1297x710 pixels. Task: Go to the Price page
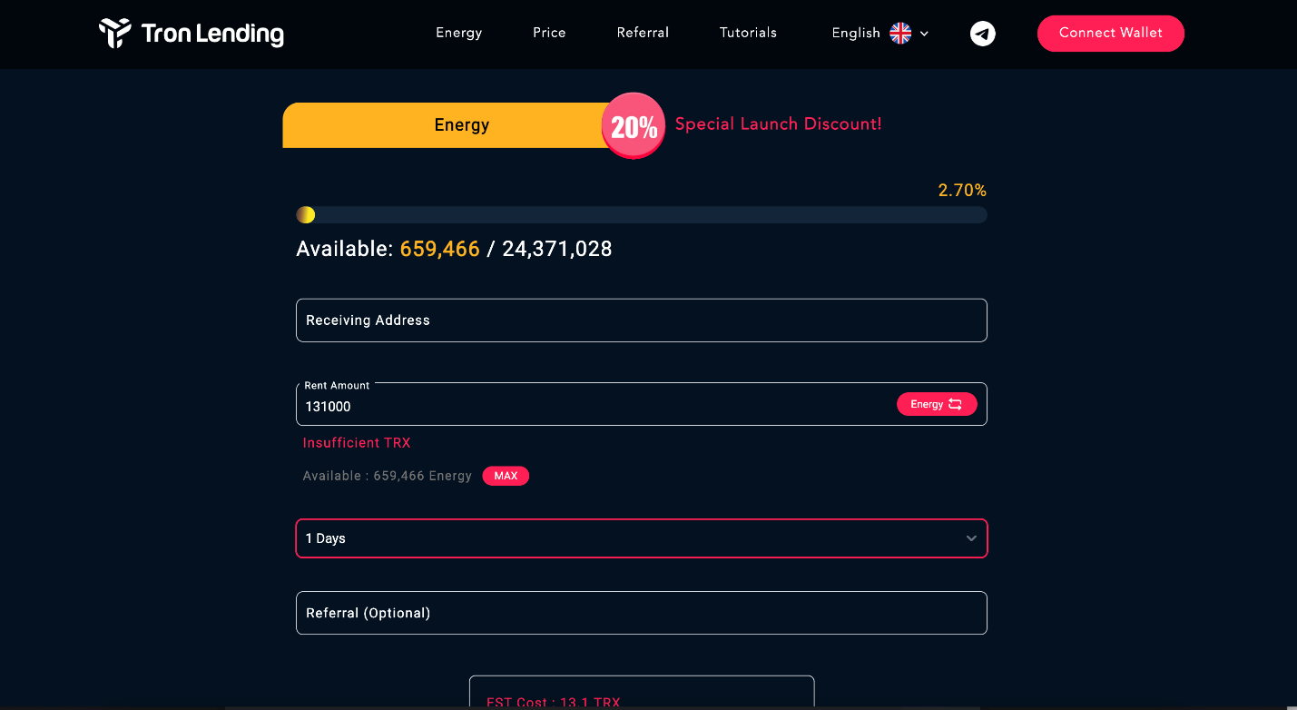click(549, 33)
